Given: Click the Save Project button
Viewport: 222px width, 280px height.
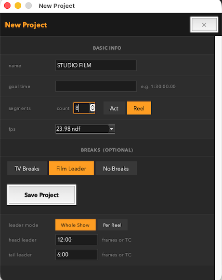Looking at the screenshot, I should (x=42, y=195).
